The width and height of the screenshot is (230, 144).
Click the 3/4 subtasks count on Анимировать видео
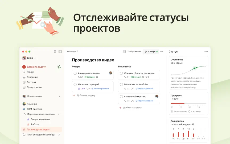pyautogui.click(x=81, y=77)
